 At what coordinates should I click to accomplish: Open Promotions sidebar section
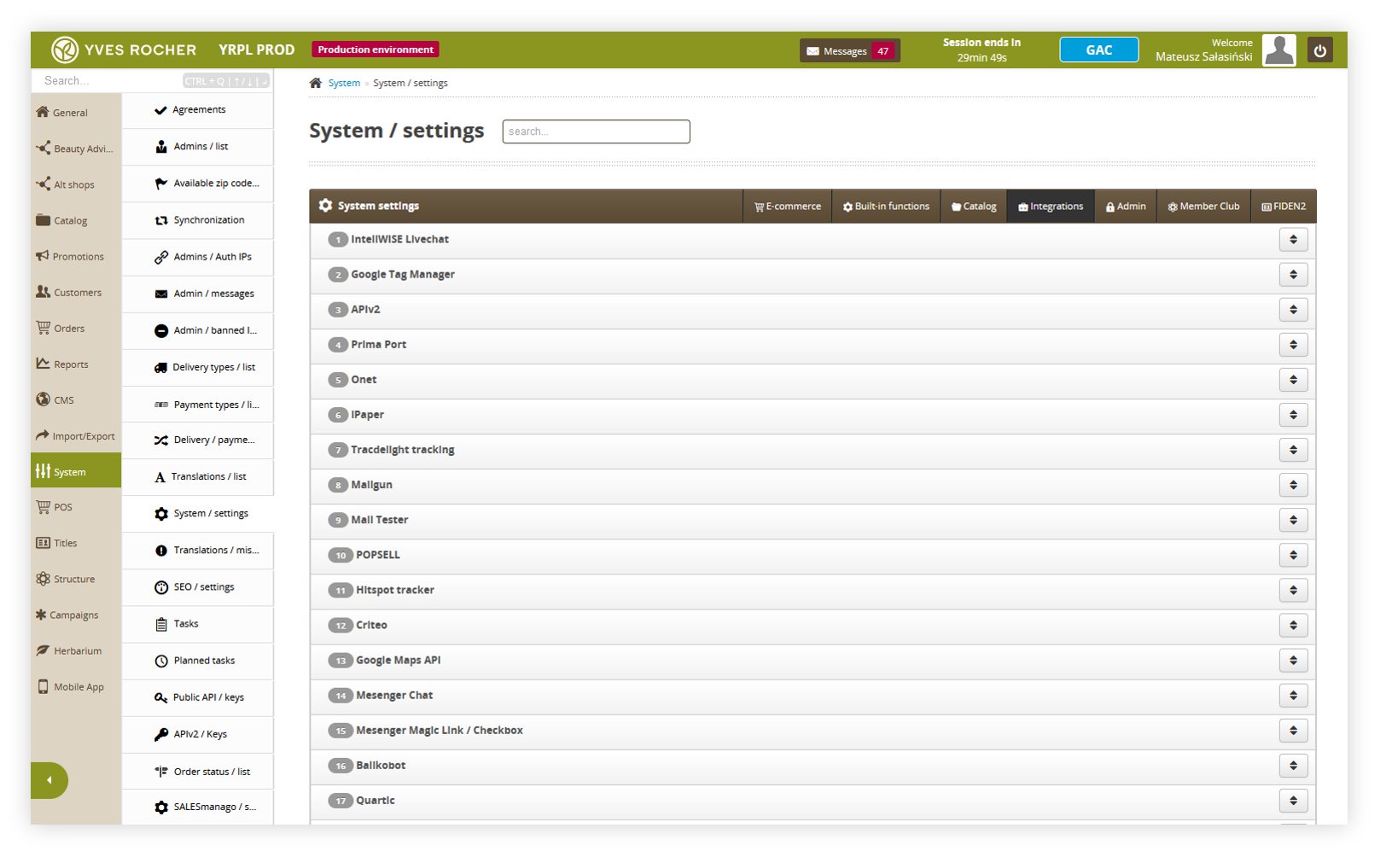[76, 257]
